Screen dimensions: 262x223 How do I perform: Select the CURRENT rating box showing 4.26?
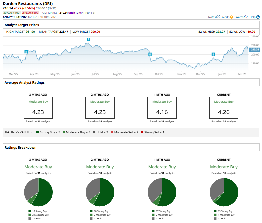click(x=224, y=108)
